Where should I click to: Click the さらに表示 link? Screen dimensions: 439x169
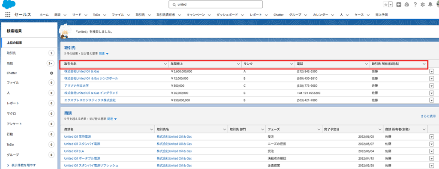(x=428, y=116)
